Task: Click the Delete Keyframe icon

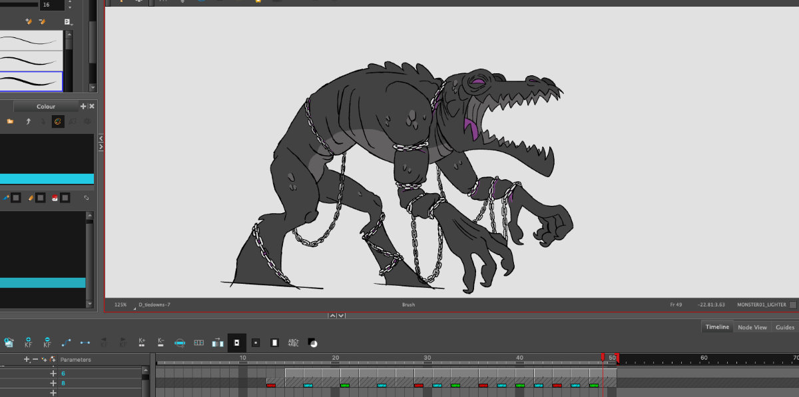Action: point(47,342)
